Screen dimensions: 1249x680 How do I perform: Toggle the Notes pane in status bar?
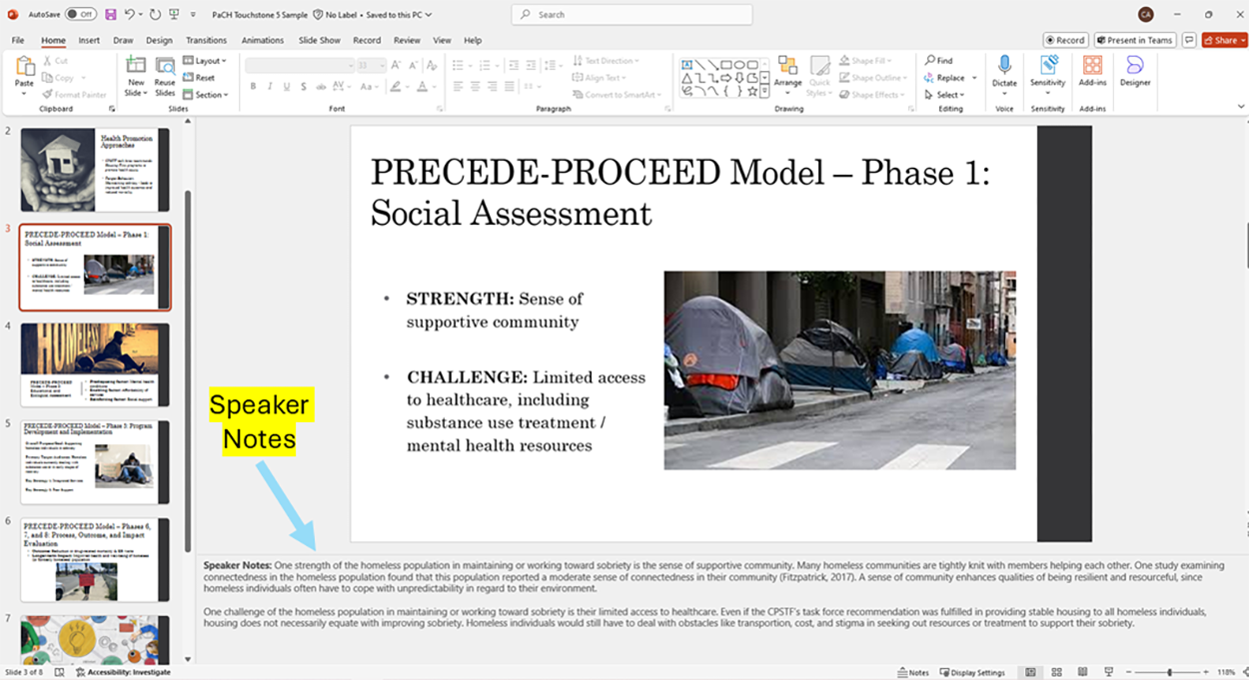(x=913, y=672)
